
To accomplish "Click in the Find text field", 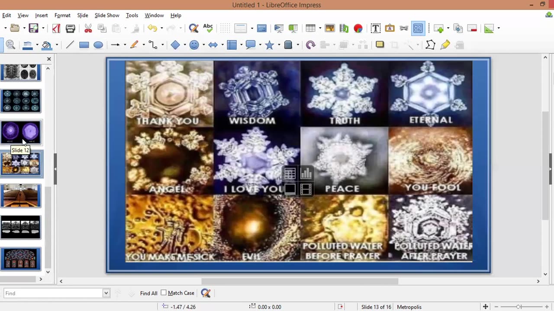I will point(53,293).
